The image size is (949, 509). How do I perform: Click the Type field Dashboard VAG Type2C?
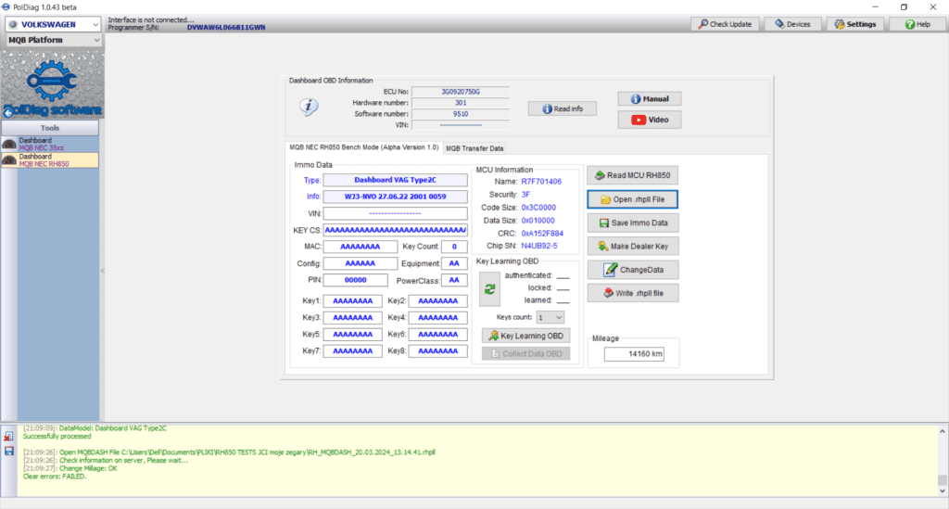(x=395, y=180)
